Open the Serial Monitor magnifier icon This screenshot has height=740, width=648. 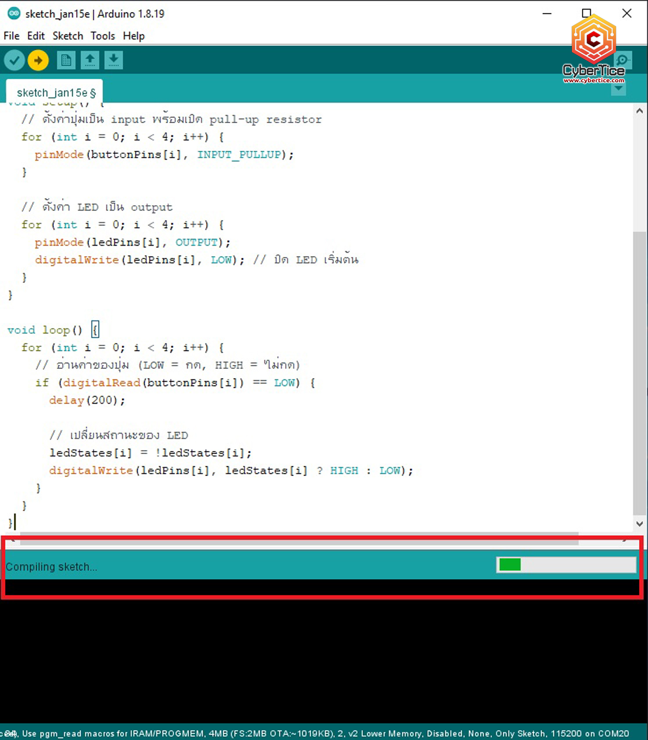[x=623, y=60]
